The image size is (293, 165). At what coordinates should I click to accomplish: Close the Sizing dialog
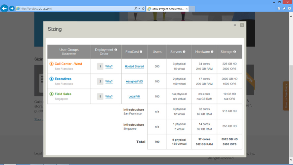pos(242,25)
